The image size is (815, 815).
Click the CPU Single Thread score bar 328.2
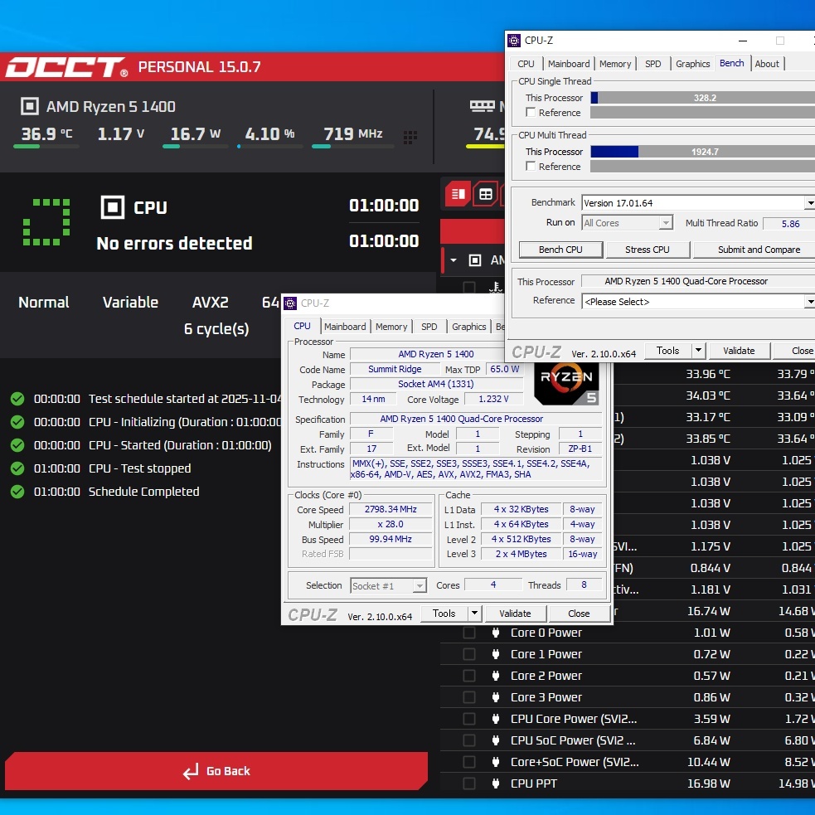click(703, 98)
